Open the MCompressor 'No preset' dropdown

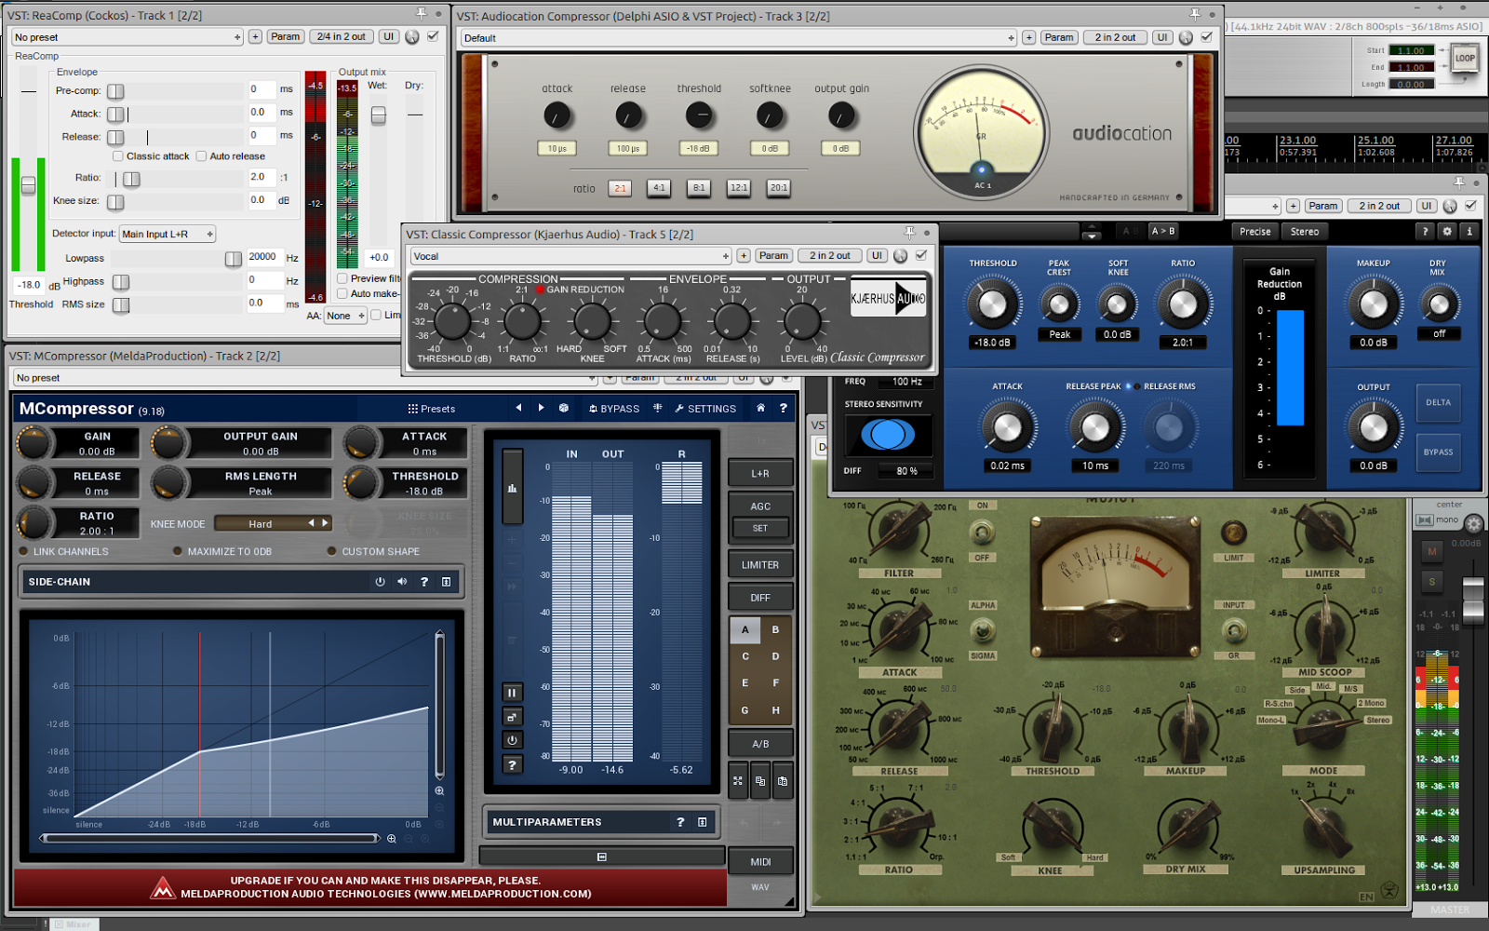click(305, 378)
